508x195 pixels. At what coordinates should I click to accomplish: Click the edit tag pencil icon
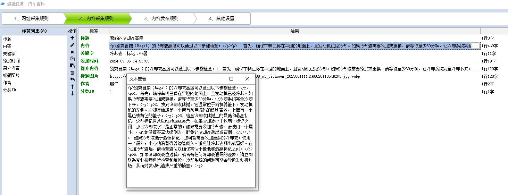coord(72,45)
